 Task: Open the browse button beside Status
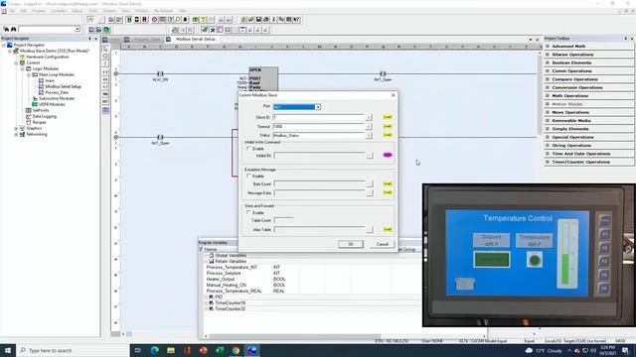coord(369,136)
